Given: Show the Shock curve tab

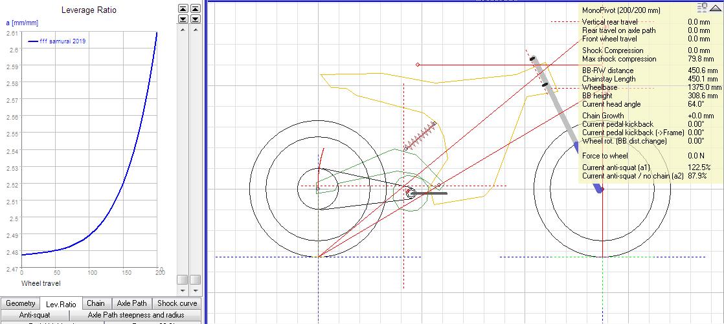Looking at the screenshot, I should click(x=176, y=303).
